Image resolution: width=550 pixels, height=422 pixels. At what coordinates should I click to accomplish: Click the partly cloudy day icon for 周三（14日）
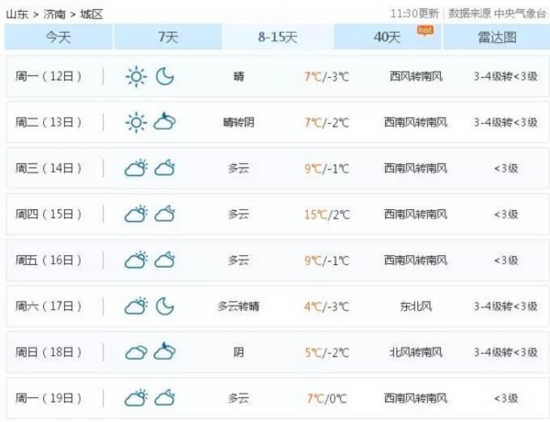tap(136, 168)
